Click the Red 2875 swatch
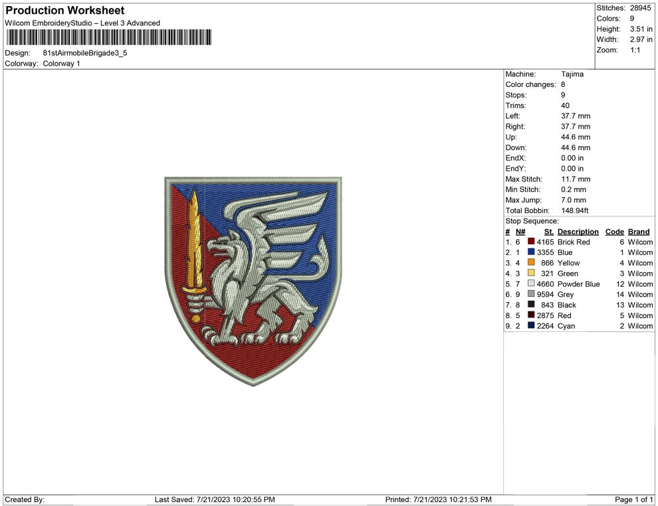This screenshot has width=658, height=506. point(531,315)
